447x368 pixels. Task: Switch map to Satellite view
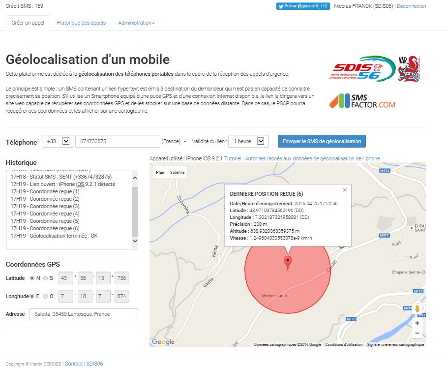tap(177, 172)
